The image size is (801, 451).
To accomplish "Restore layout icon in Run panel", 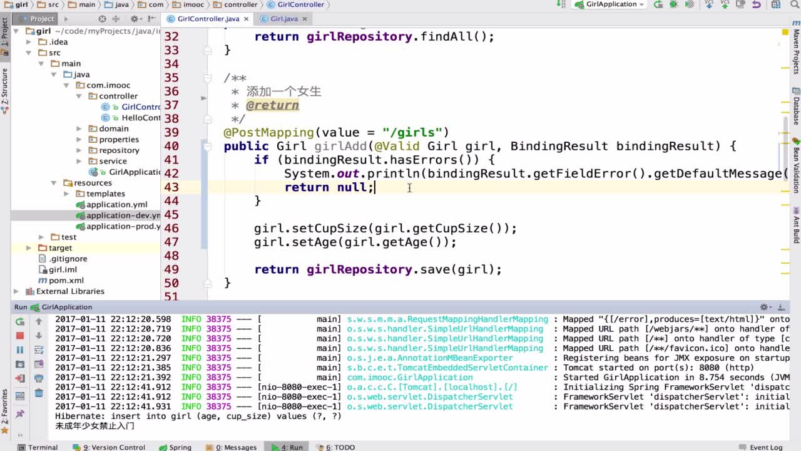I will tap(20, 396).
